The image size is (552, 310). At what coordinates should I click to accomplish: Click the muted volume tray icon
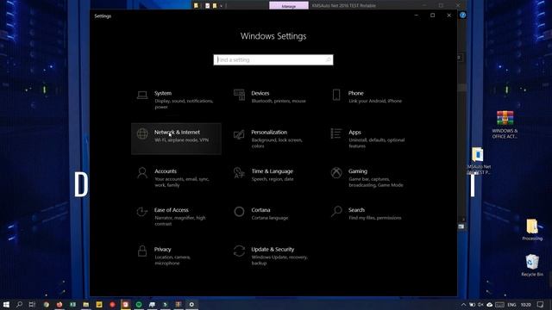point(480,305)
